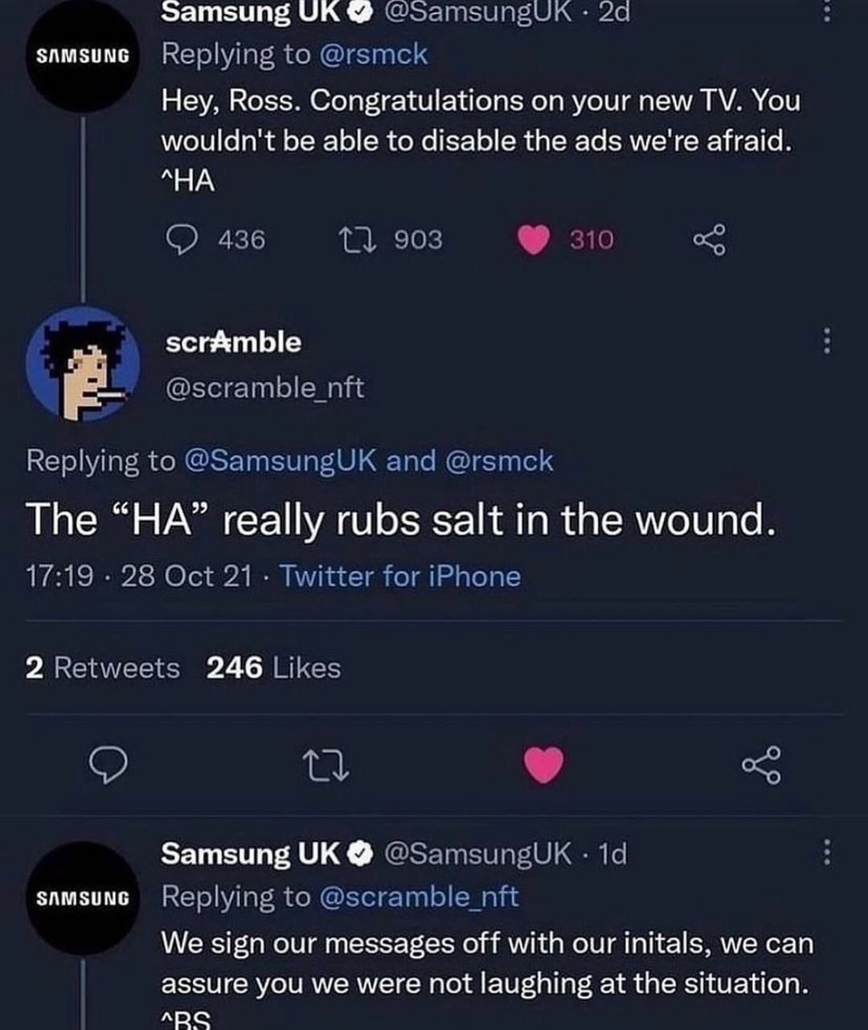Click the Twitter for iPhone link
This screenshot has height=1030, width=868.
pyautogui.click(x=399, y=576)
